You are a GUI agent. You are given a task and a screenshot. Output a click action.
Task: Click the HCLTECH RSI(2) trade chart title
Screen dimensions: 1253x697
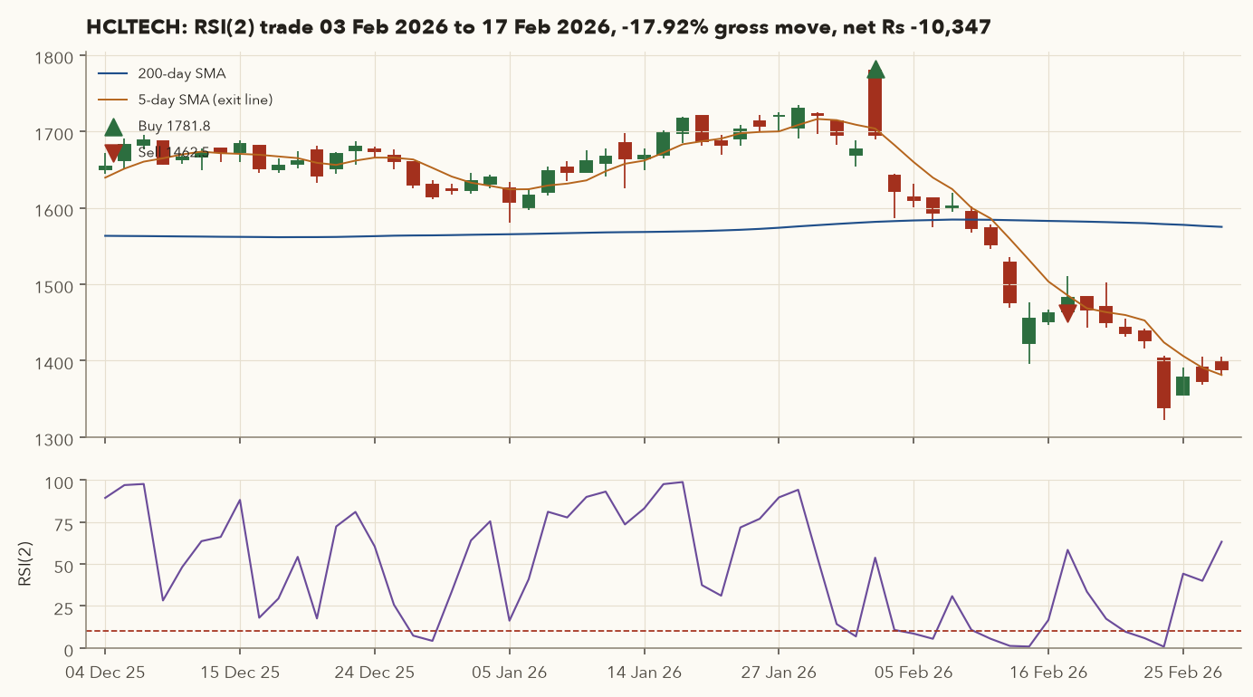pyautogui.click(x=539, y=28)
